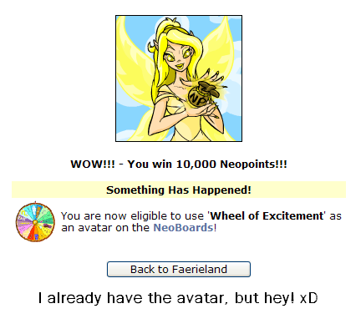Click the Wheel of Excitement avatar icon

(x=35, y=222)
